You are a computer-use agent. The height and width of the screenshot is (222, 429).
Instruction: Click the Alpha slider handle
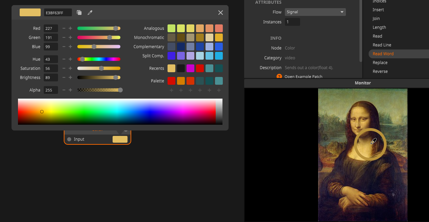coord(120,90)
